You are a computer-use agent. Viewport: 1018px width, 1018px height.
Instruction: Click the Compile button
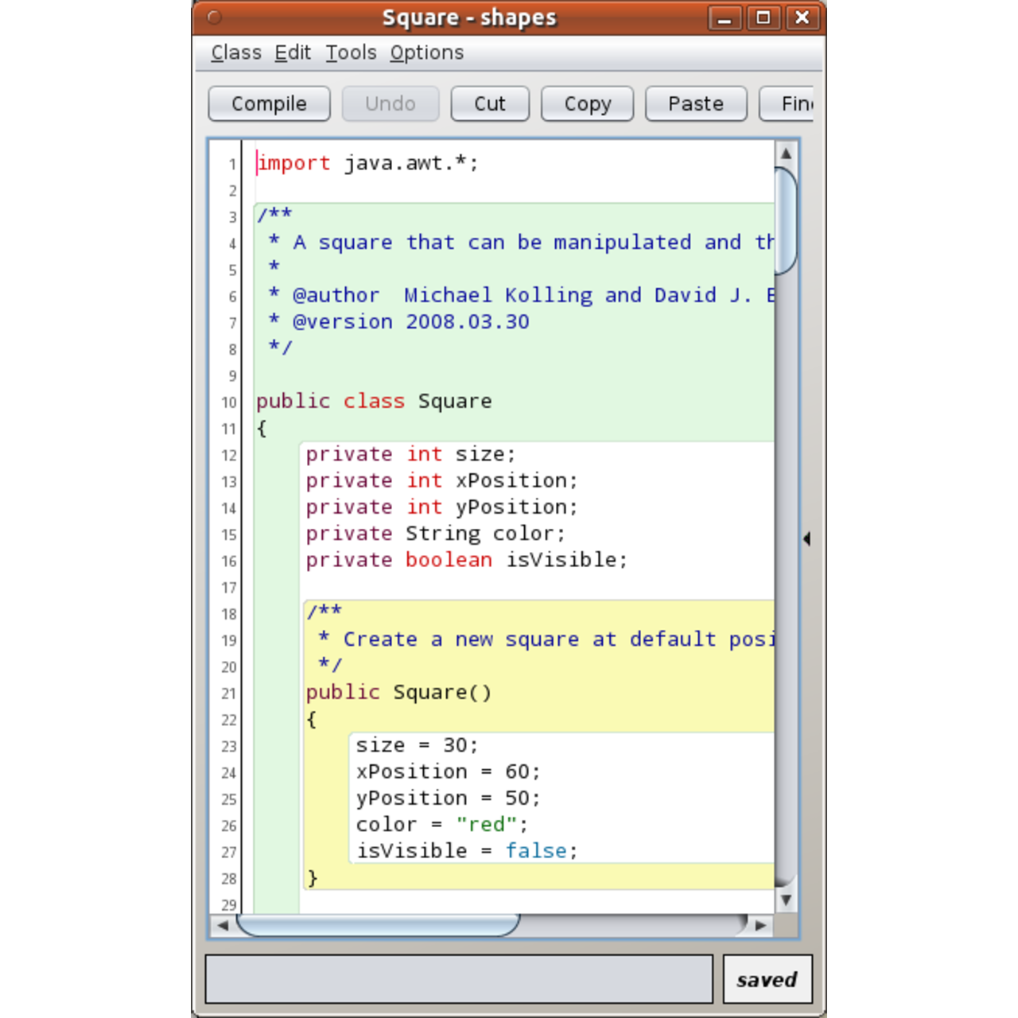click(x=269, y=104)
